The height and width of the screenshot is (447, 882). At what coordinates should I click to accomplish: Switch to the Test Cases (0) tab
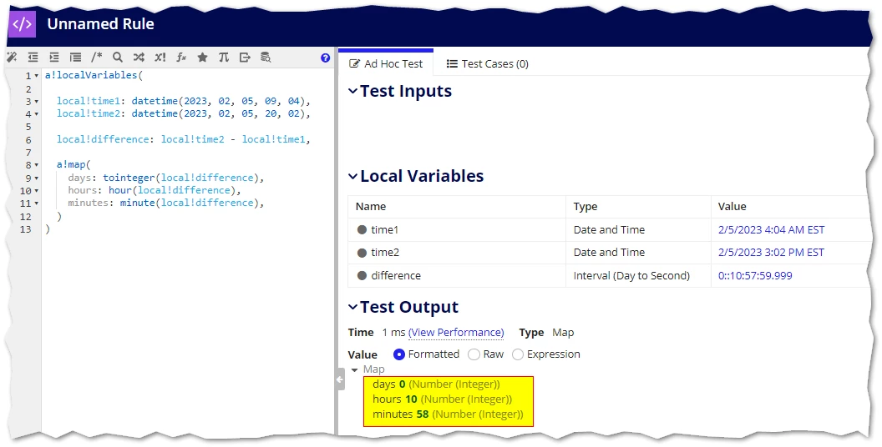click(487, 64)
